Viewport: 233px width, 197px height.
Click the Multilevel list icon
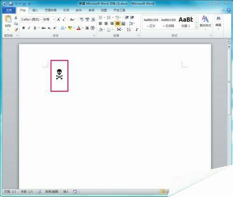[x=117, y=17]
